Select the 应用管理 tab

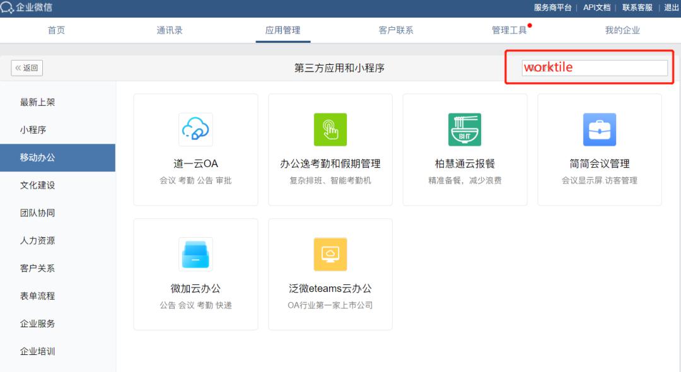tap(282, 30)
